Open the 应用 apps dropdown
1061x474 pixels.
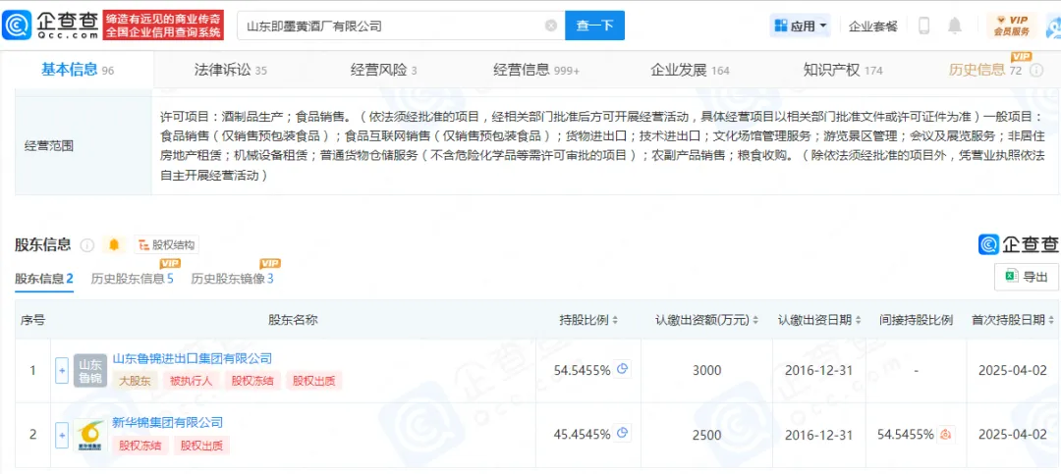[x=801, y=26]
